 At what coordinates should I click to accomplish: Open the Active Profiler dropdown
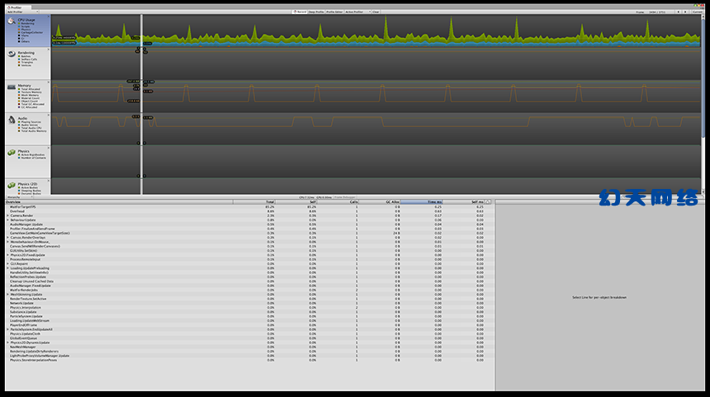point(357,12)
